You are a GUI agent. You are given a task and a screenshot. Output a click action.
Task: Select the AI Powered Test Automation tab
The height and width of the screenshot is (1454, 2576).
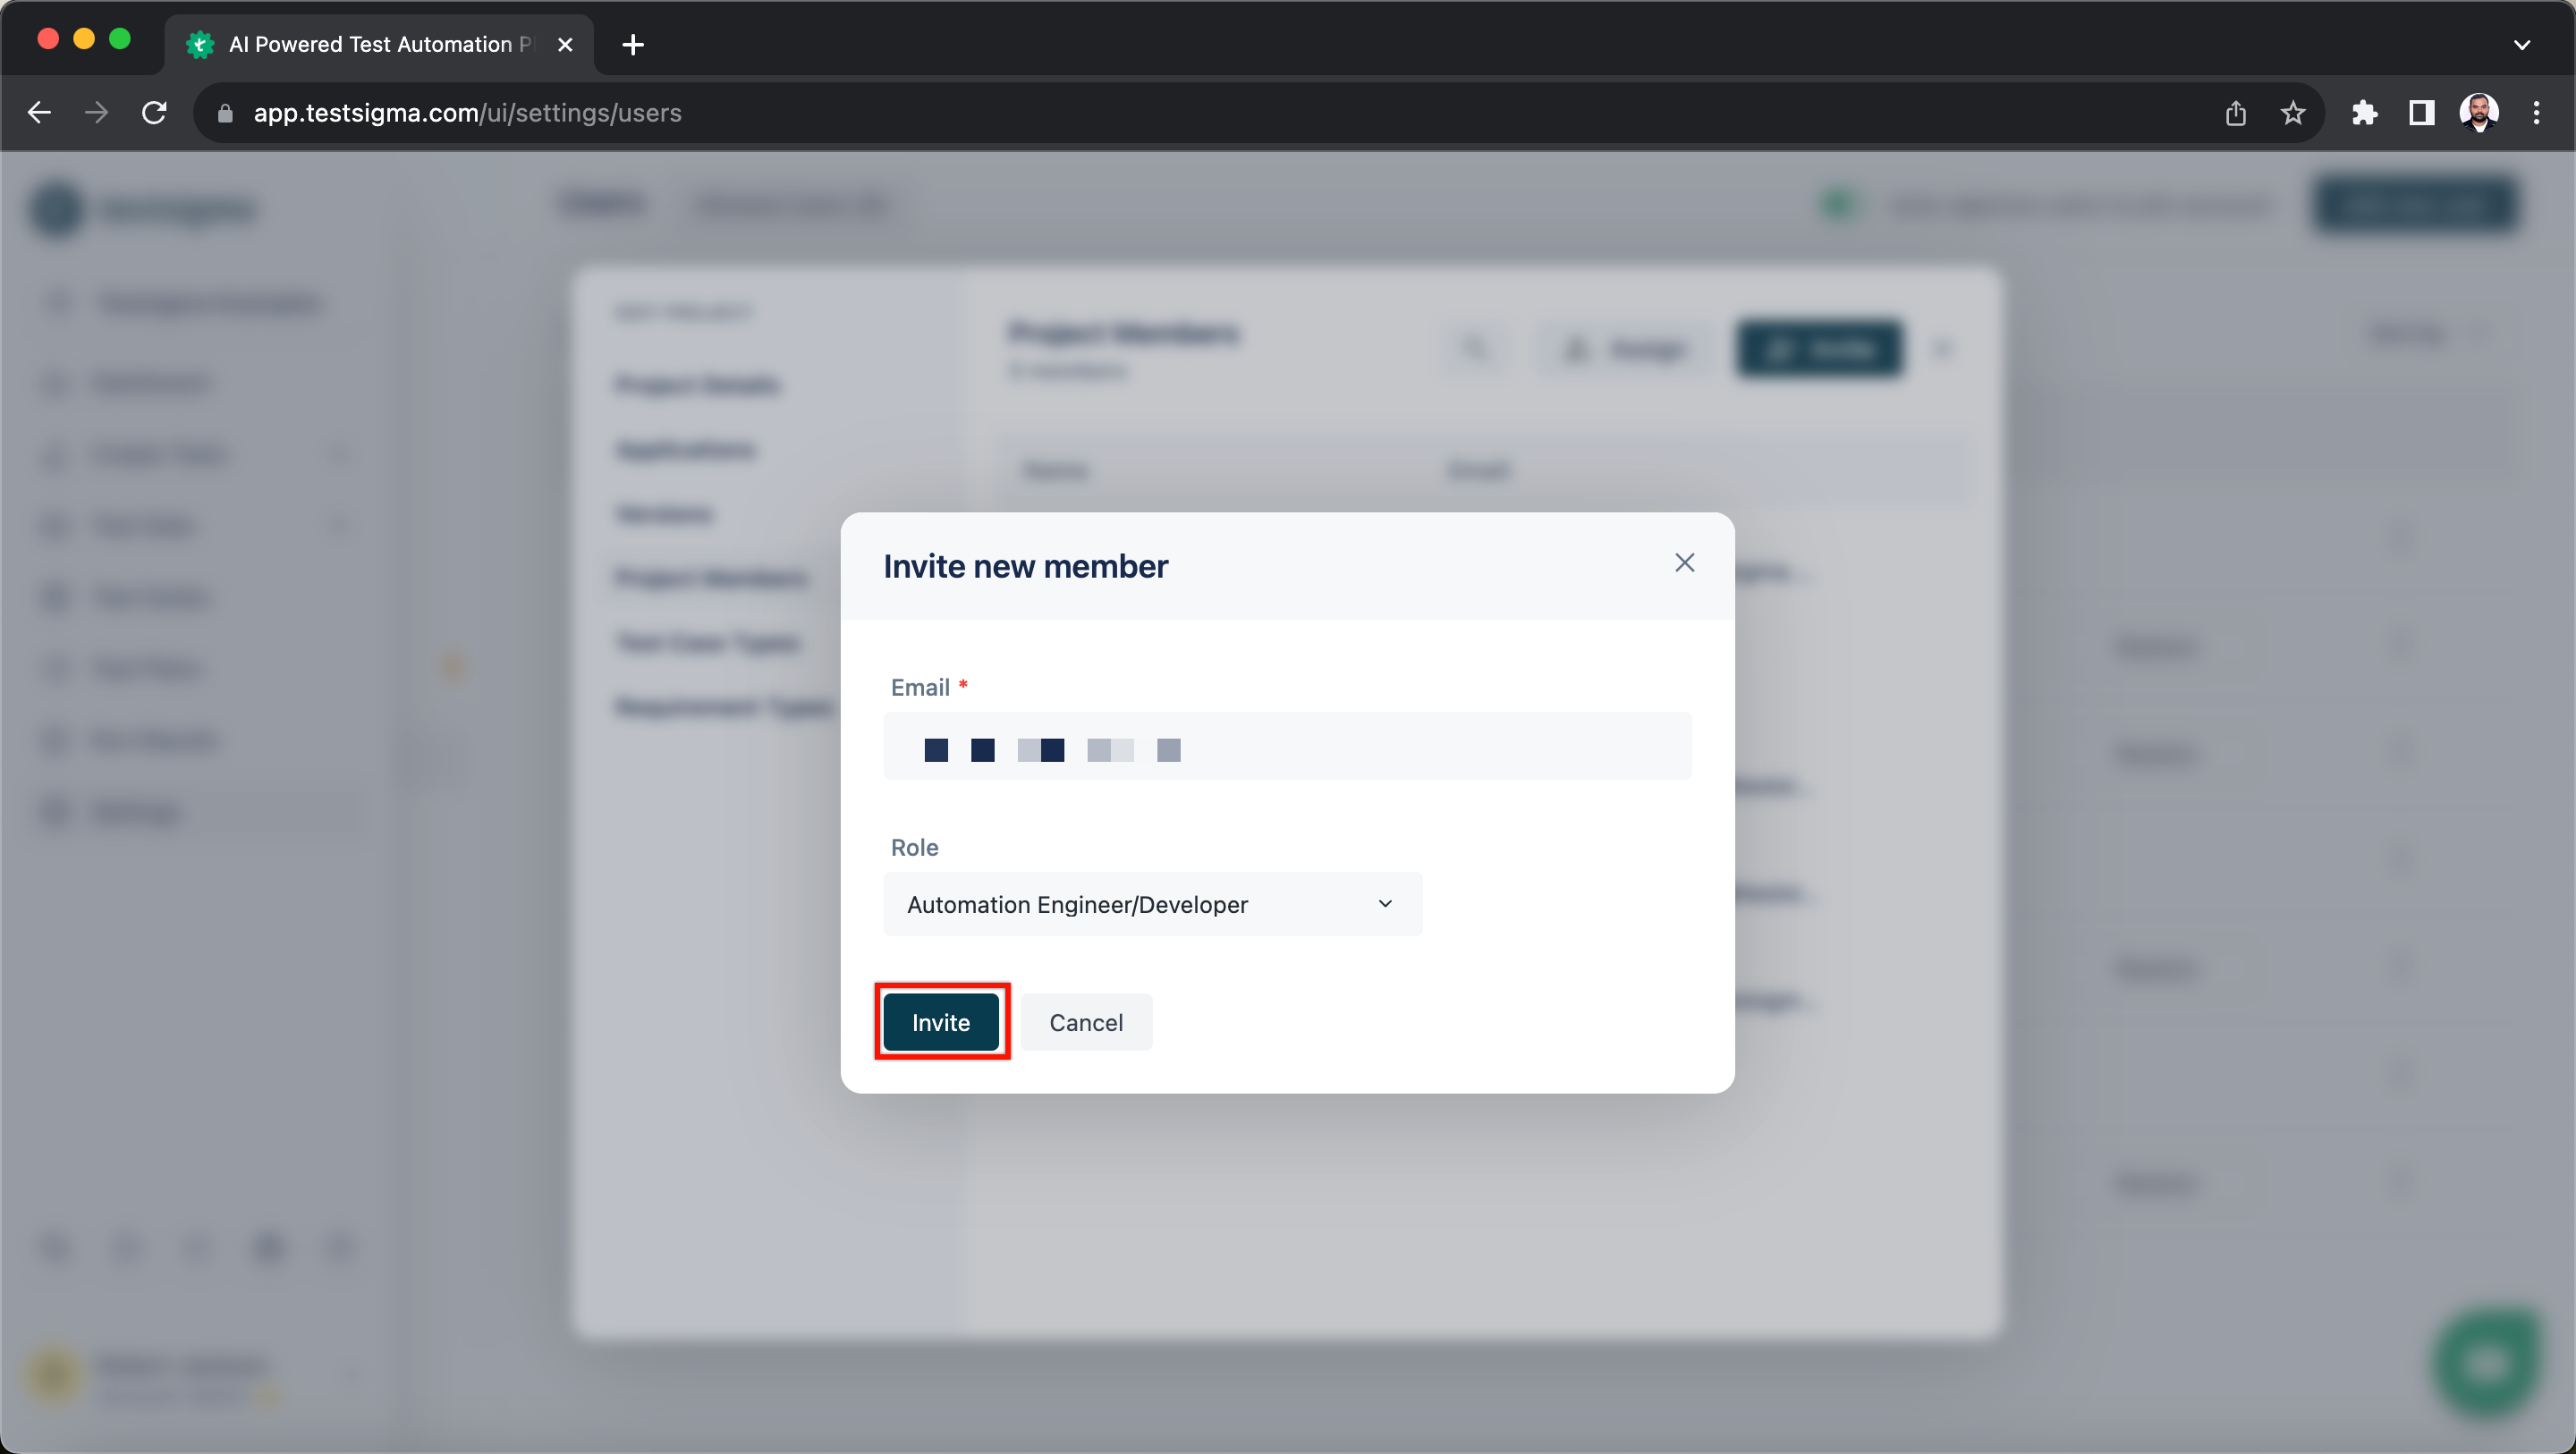tap(380, 44)
